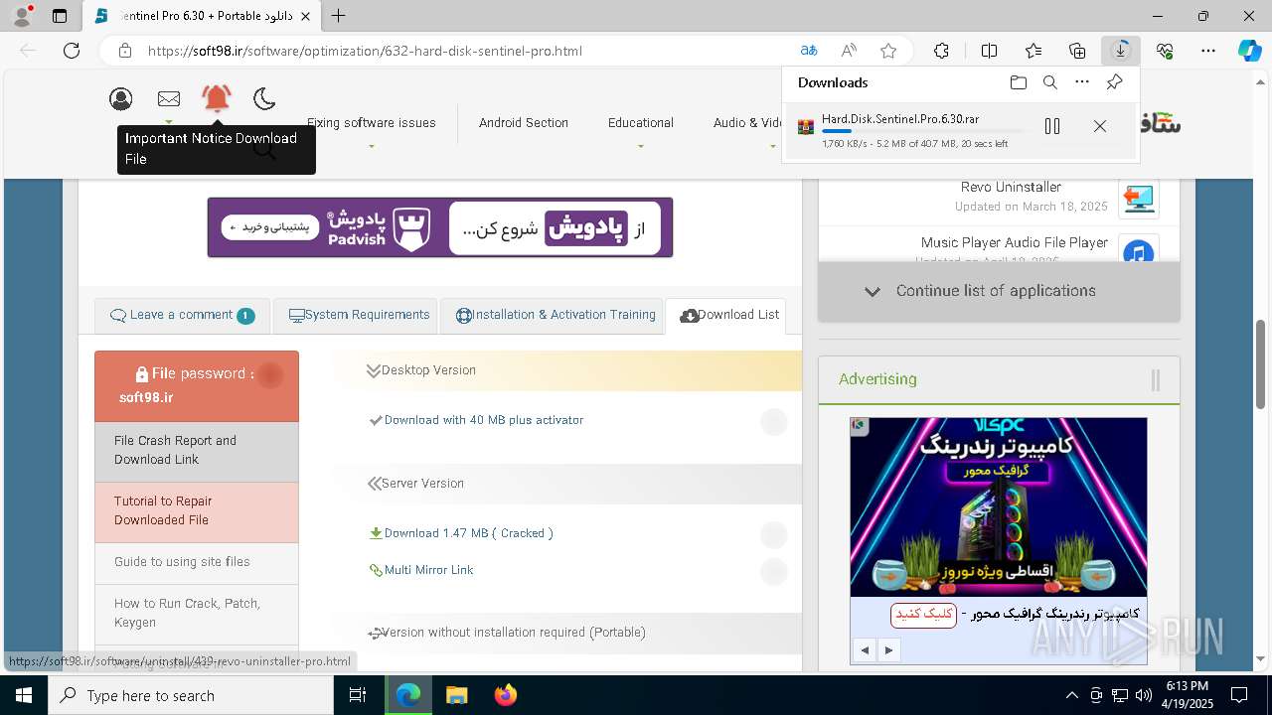This screenshot has width=1272, height=715.
Task: Open Revo Uninstaller sidebar entry
Action: pos(1011,187)
